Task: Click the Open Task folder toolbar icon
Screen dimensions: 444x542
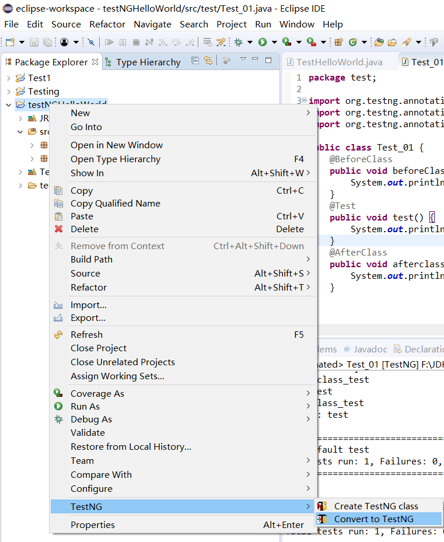Action: 392,42
